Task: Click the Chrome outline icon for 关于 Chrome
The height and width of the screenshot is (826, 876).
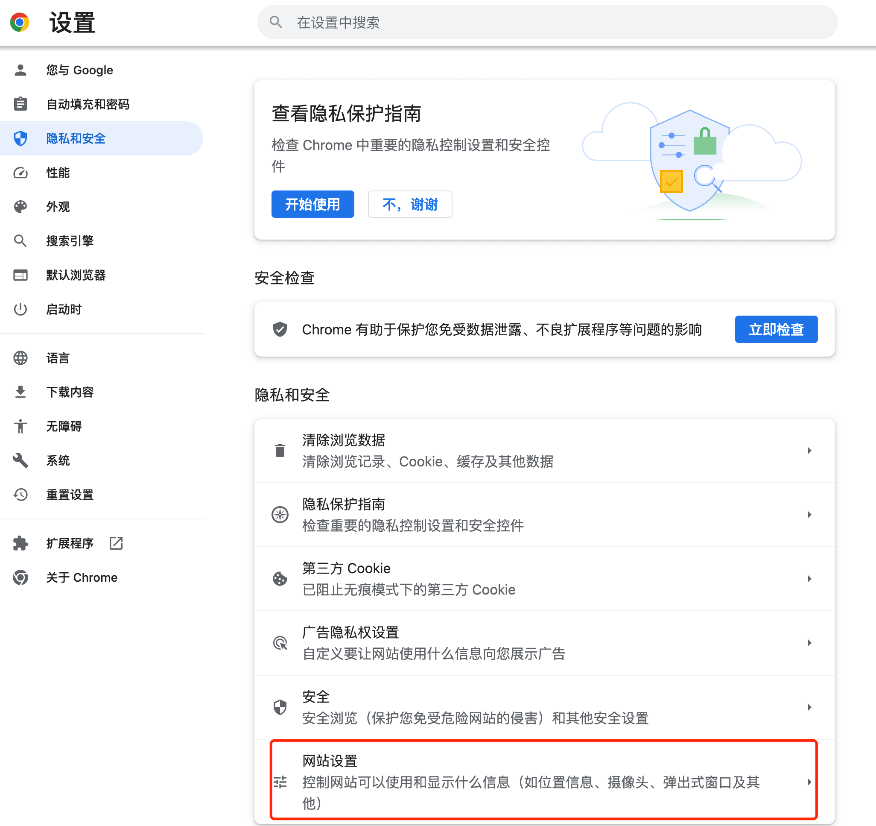Action: (x=20, y=577)
